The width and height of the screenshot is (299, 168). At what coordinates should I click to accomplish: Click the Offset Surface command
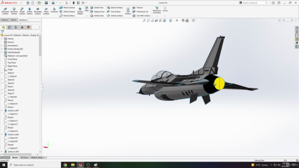point(67,12)
